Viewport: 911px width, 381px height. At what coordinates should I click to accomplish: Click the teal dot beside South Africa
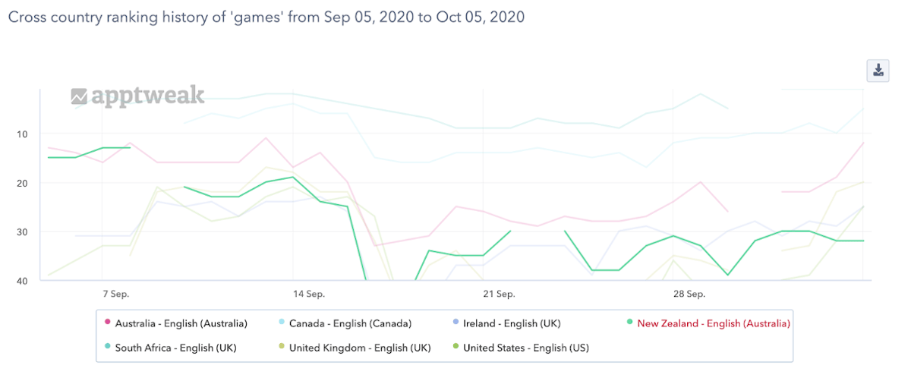point(107,348)
